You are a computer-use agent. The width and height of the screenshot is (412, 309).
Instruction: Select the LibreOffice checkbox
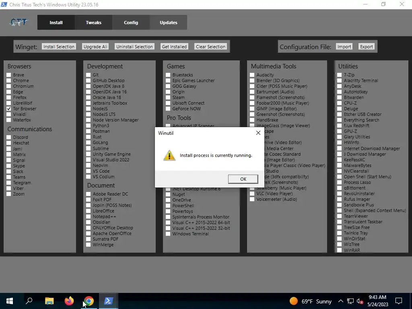click(88, 211)
